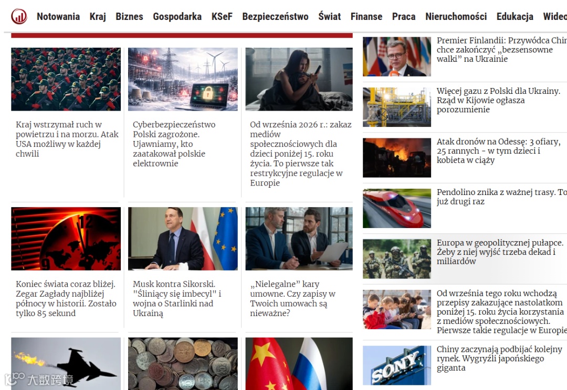This screenshot has width=567, height=390.
Task: Click the red bar-chart site logo
Action: click(19, 17)
